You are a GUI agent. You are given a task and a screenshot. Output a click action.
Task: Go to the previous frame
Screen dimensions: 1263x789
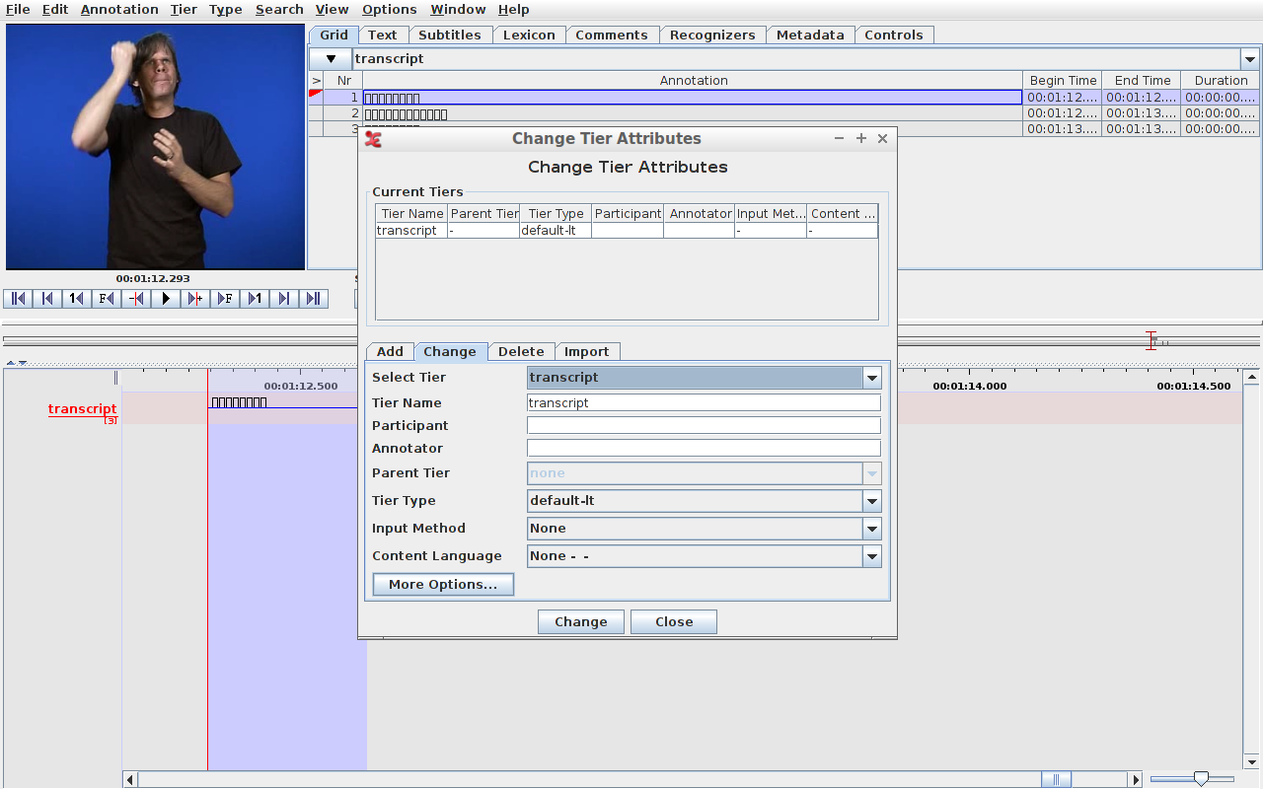click(x=107, y=299)
